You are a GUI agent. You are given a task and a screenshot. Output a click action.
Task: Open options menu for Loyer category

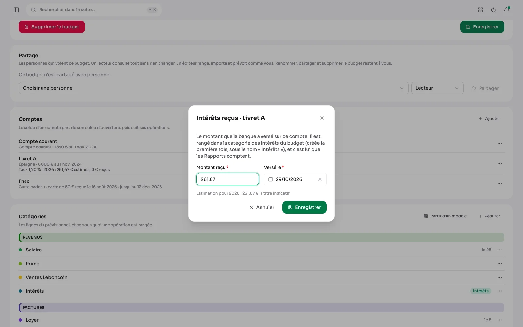500,320
